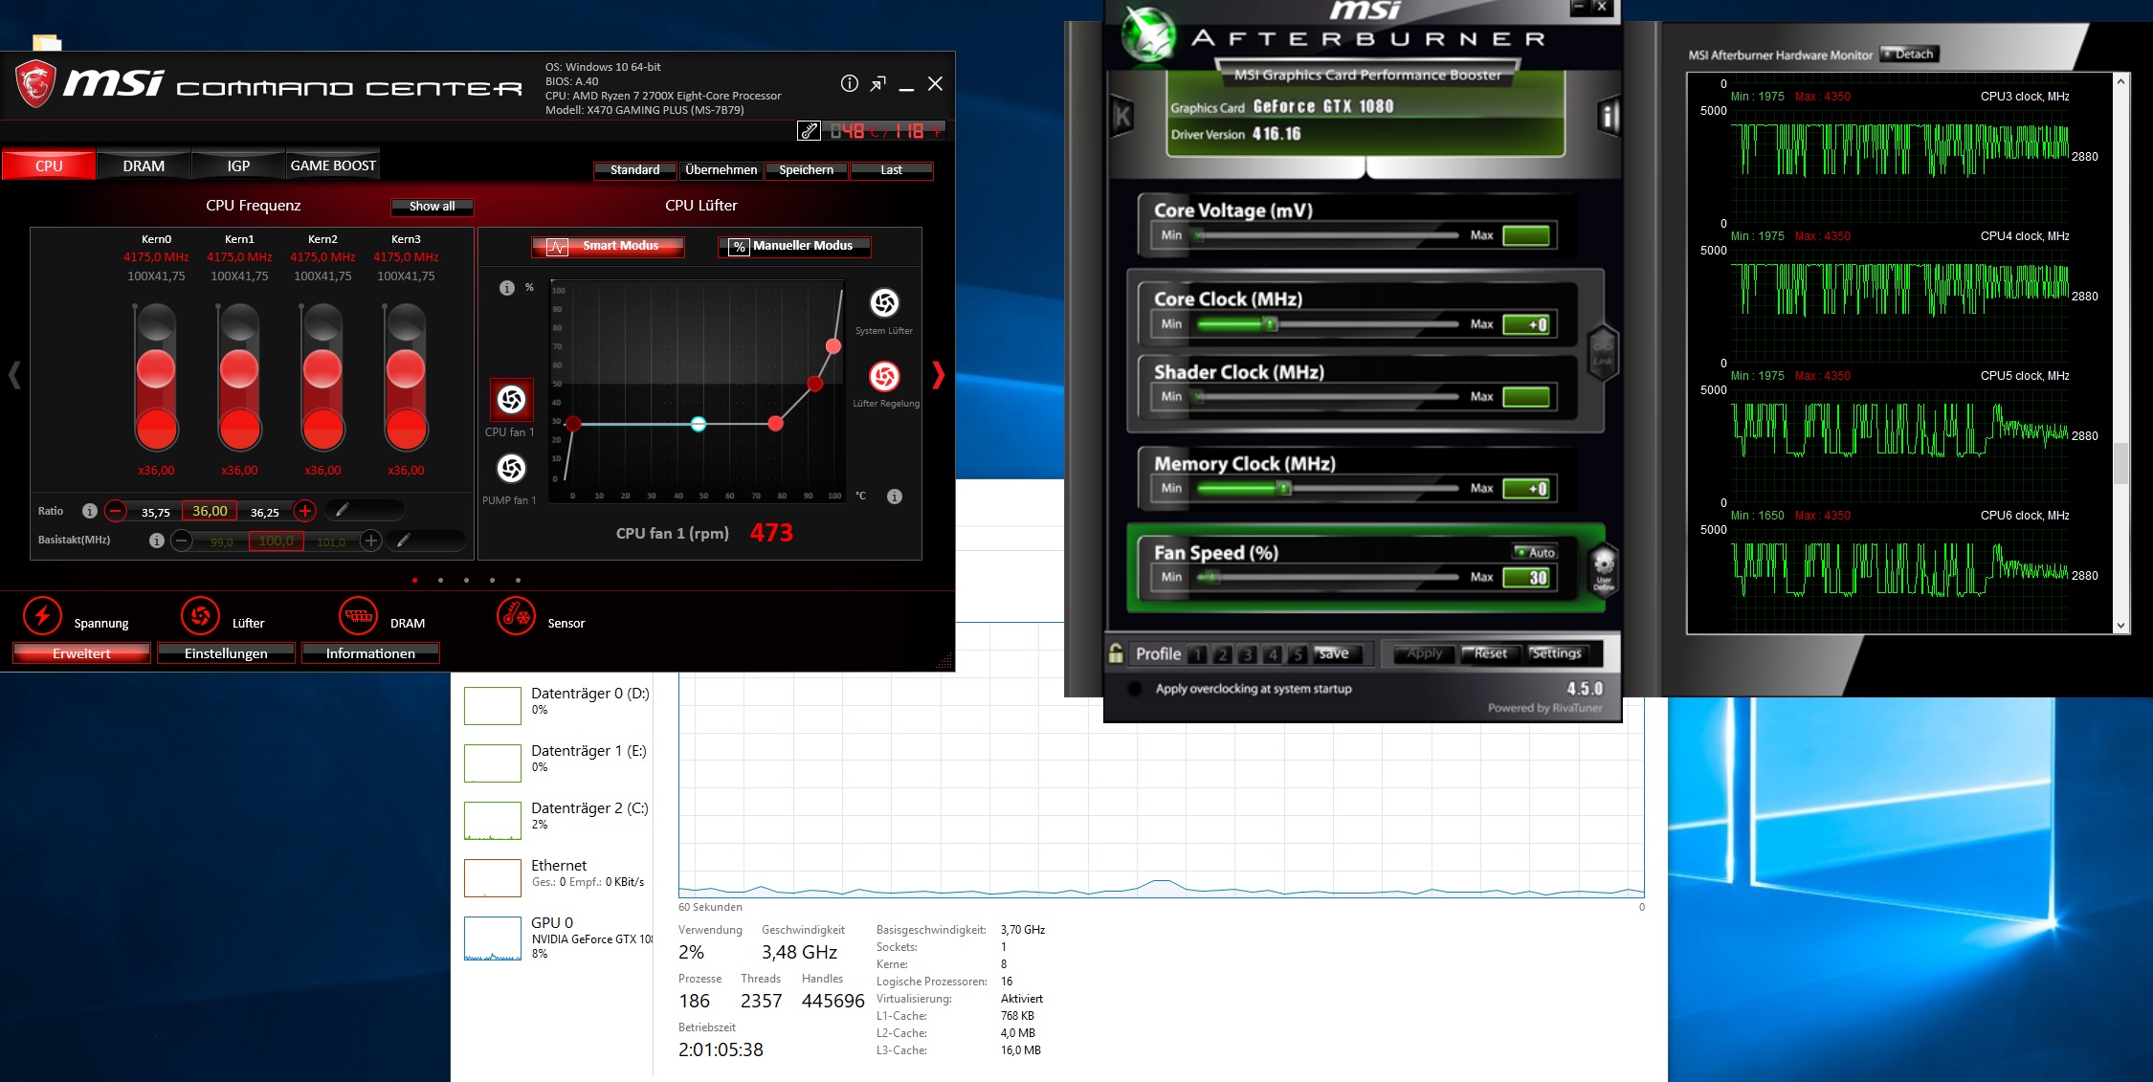Click the info icon beside Basistakt(MHz)
This screenshot has height=1082, width=2153.
click(157, 541)
